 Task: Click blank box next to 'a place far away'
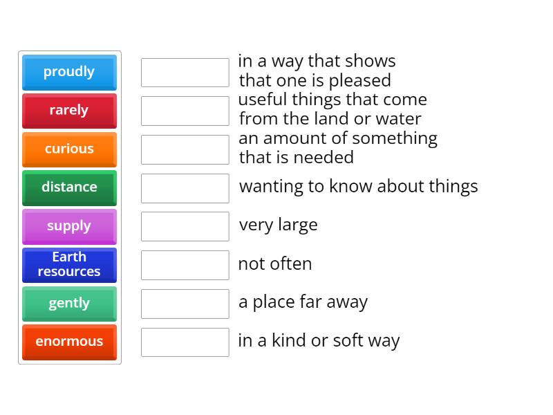click(x=185, y=304)
